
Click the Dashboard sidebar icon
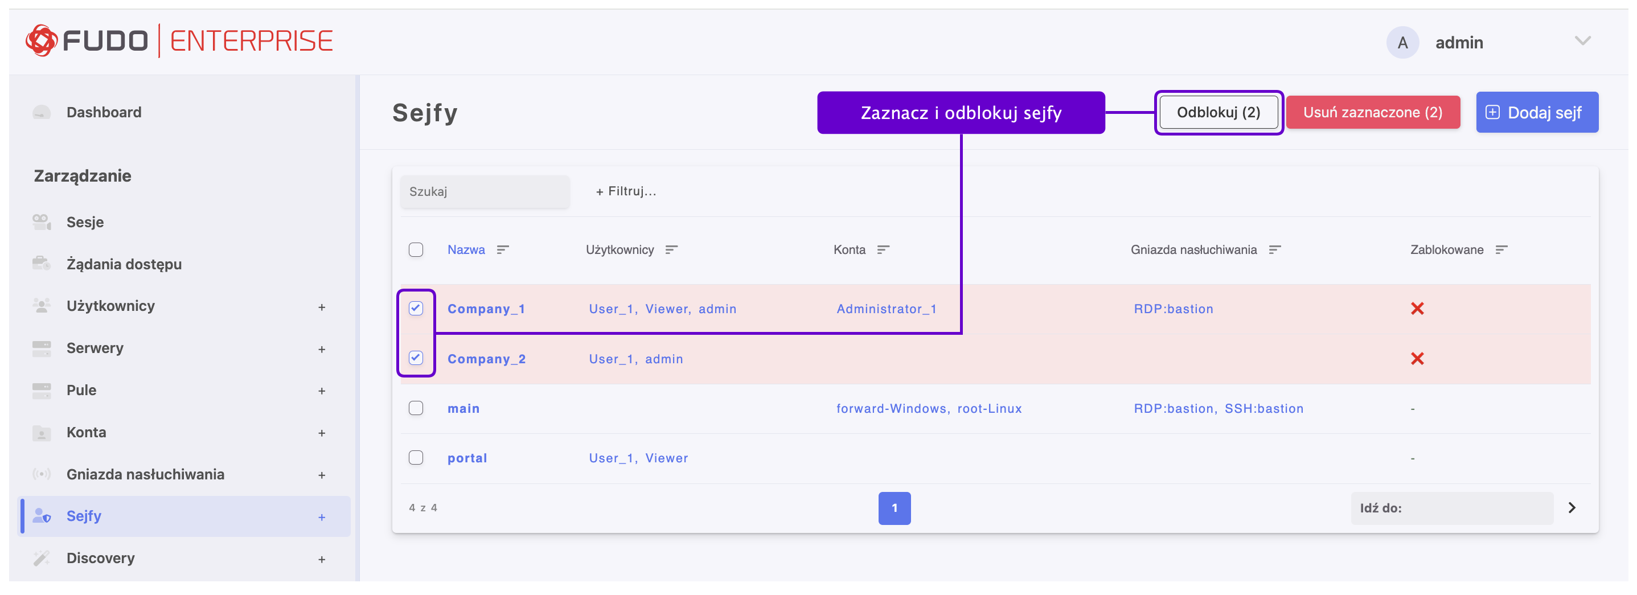42,113
